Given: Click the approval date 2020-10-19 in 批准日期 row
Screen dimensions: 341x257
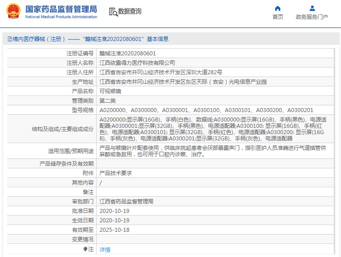Looking at the screenshot, I should [114, 211].
